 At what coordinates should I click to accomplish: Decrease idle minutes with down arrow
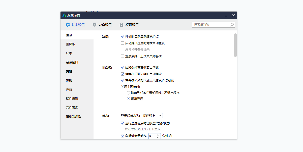click(x=158, y=137)
